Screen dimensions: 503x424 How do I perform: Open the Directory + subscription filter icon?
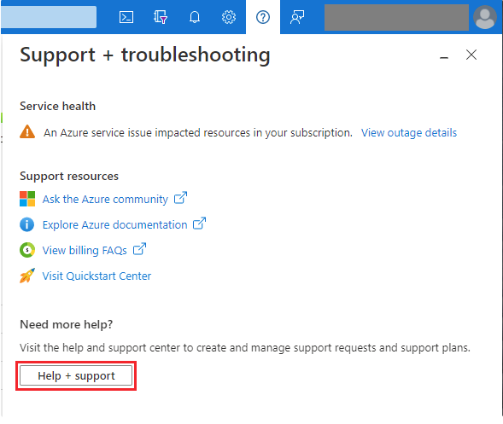(160, 17)
